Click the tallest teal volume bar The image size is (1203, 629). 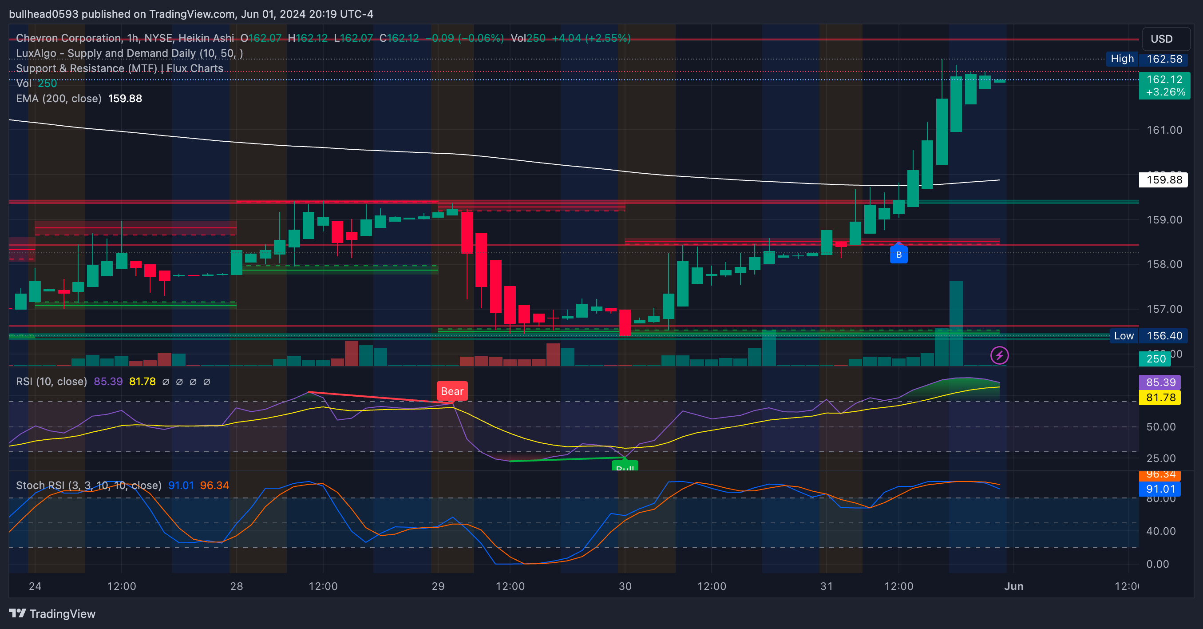pos(955,323)
